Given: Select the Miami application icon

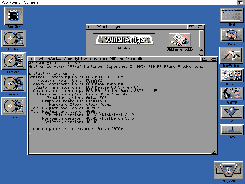Looking at the screenshot, I should coord(232,35).
